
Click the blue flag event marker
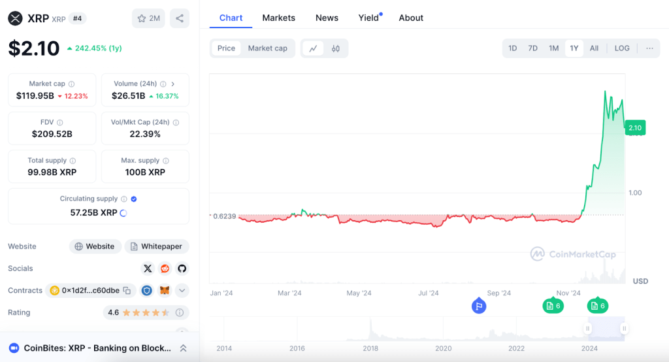coord(479,306)
